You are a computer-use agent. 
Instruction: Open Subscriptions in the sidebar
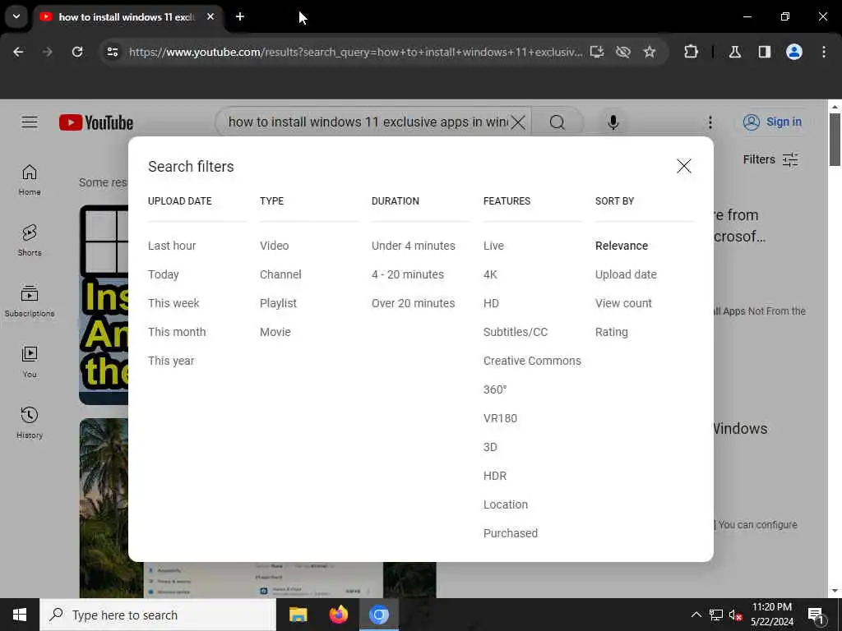[x=30, y=302]
